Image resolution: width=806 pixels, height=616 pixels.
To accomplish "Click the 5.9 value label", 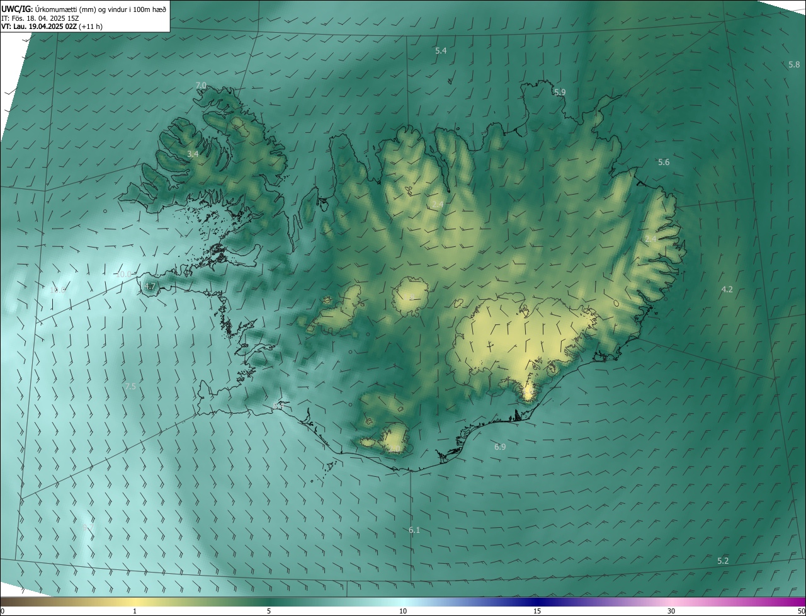I will point(560,93).
